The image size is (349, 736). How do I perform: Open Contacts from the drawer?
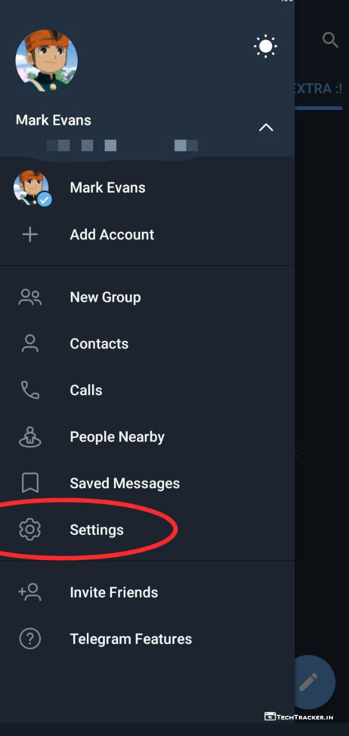pos(99,344)
